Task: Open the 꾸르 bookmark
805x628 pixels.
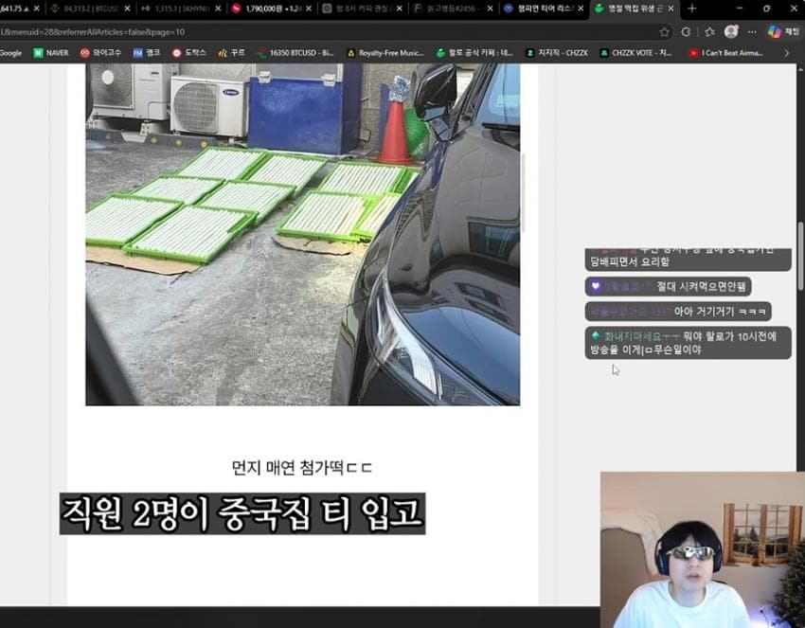Action: (x=231, y=53)
